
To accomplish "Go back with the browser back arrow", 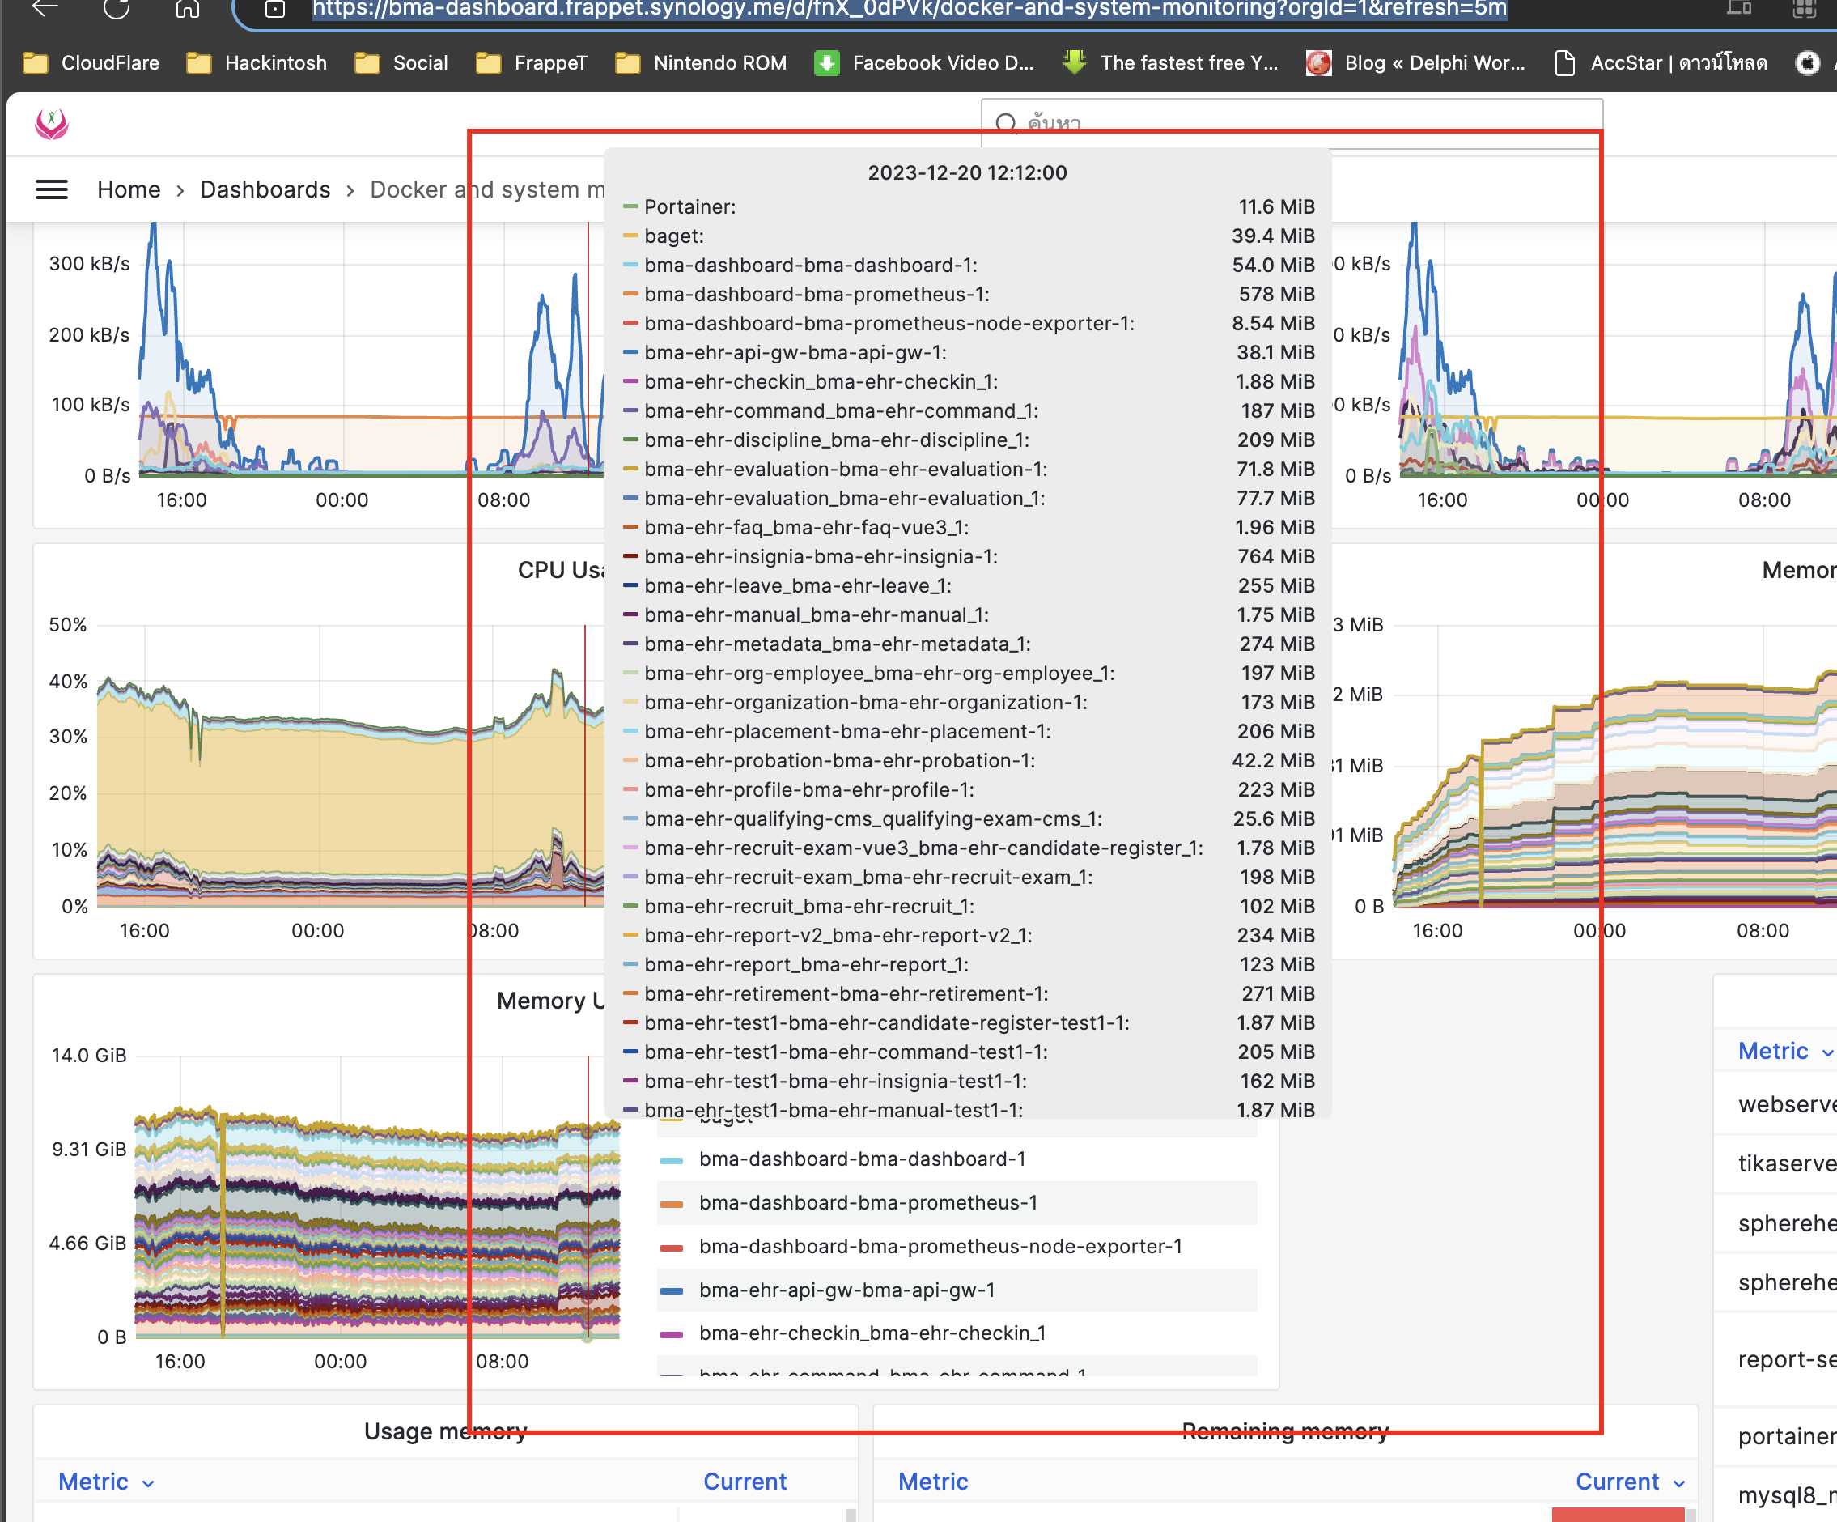I will (x=44, y=9).
